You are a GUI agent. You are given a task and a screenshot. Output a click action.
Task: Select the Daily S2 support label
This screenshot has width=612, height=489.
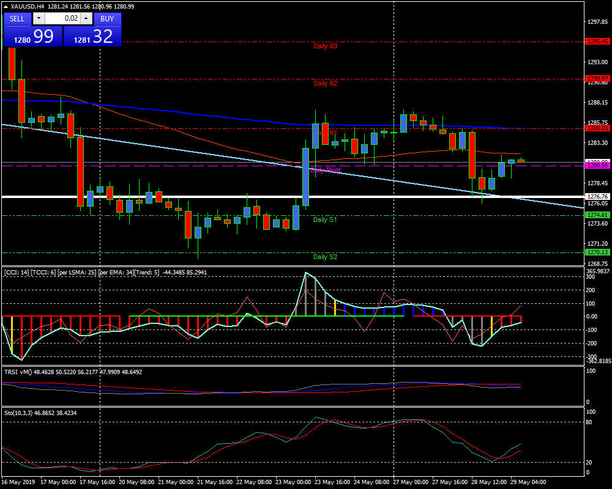(325, 257)
